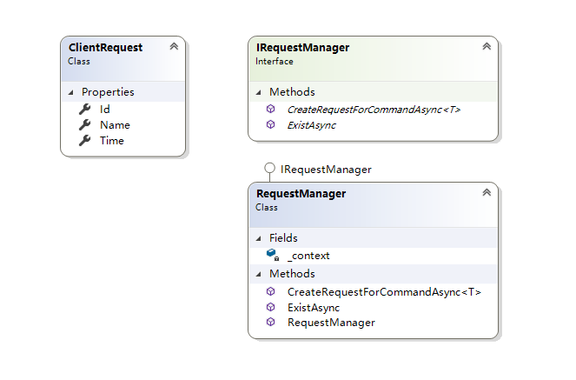Collapse the Properties section in ClientRequest
Viewport: 576px width, 380px height.
click(70, 92)
